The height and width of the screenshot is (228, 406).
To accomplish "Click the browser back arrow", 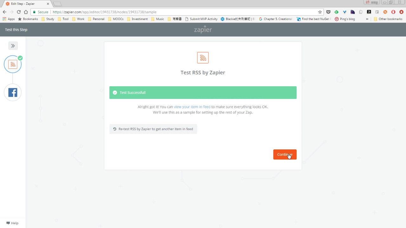I will [x=4, y=12].
